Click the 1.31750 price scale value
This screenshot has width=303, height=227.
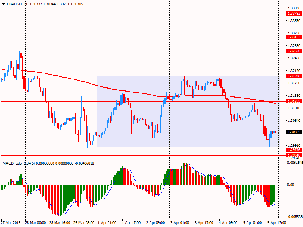294,83
